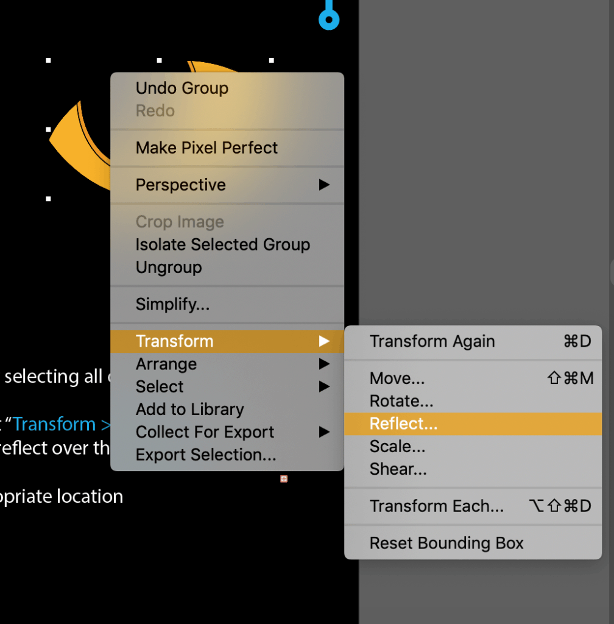Image resolution: width=614 pixels, height=624 pixels.
Task: Open the Perspective submenu
Action: click(x=227, y=185)
